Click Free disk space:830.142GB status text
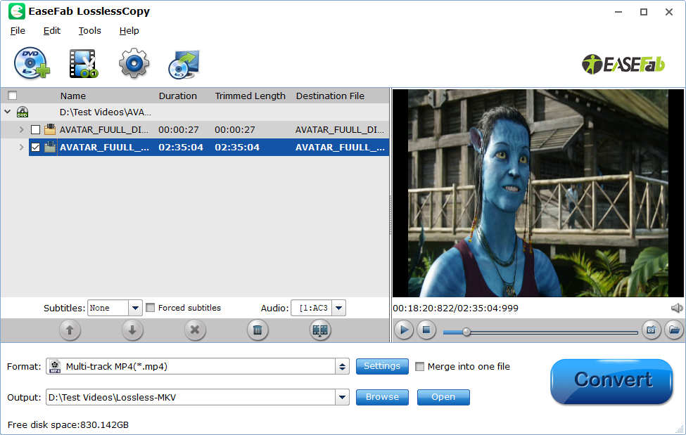Viewport: 686px width, 435px height. tap(68, 425)
